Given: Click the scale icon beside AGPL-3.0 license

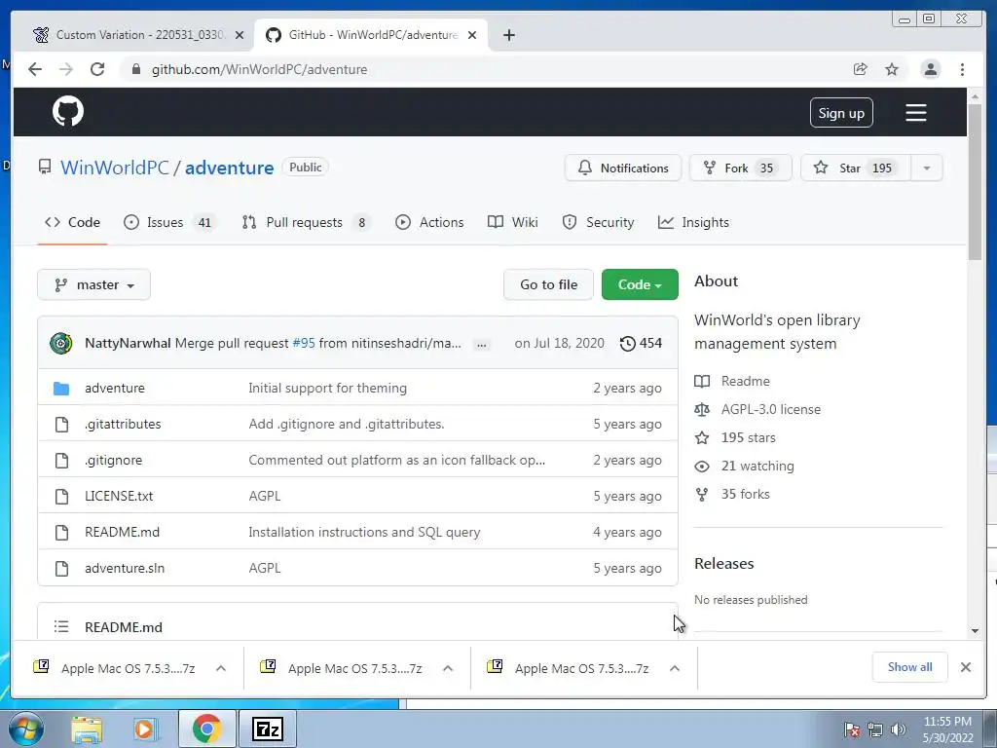Looking at the screenshot, I should click(702, 409).
